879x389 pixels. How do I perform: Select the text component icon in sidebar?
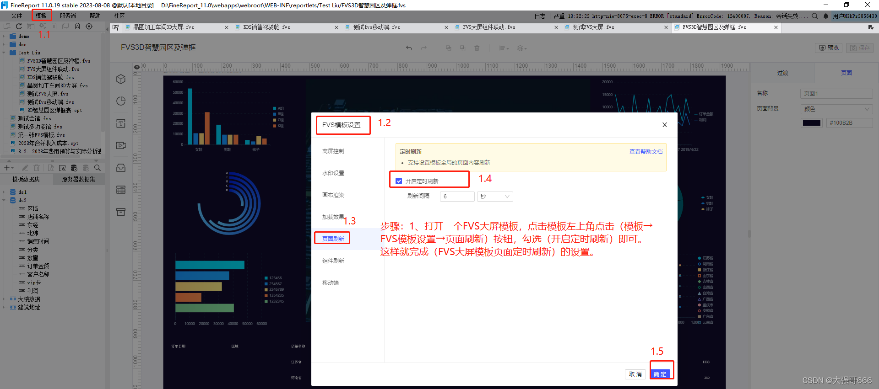coord(121,123)
